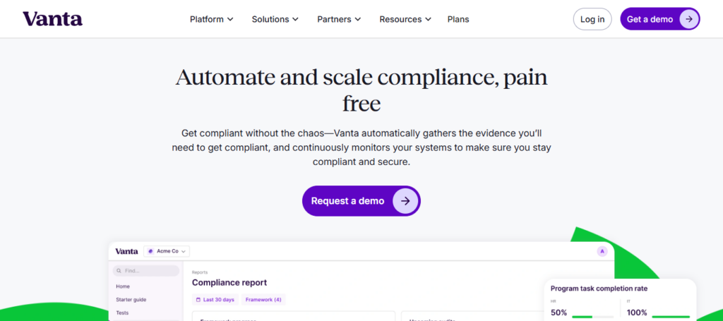This screenshot has width=723, height=321.
Task: Click the Find search field in the dashboard
Action: tap(145, 271)
